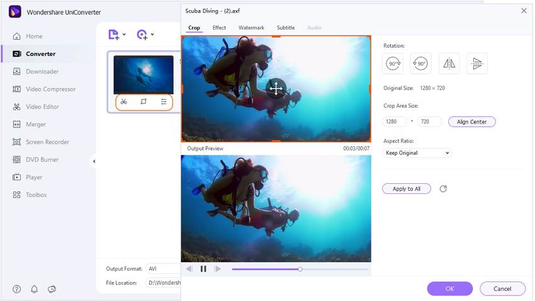
Task: Open the feedback icon at bottom left
Action: 52,289
